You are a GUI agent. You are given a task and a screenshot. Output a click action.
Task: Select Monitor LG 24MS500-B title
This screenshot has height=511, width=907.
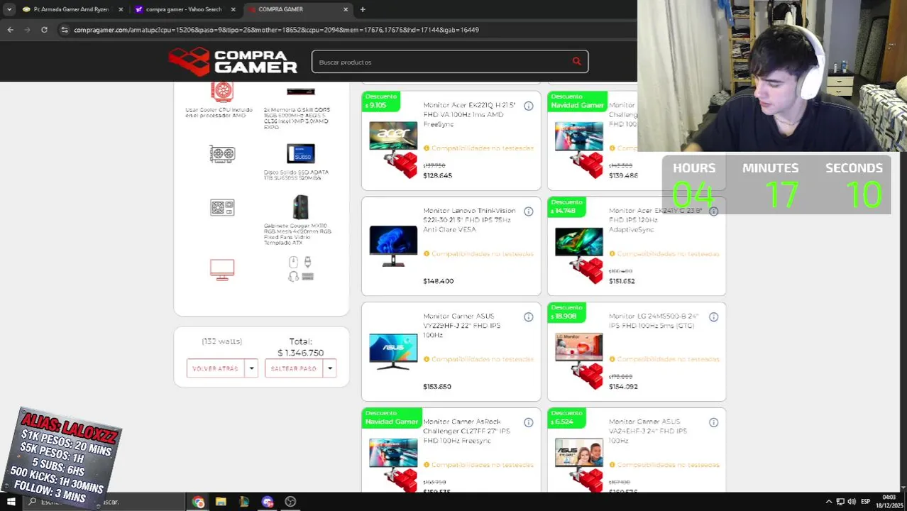pyautogui.click(x=654, y=321)
